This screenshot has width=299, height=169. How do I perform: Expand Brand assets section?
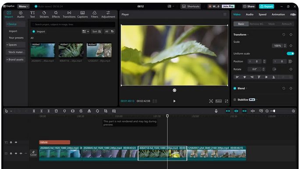click(15, 60)
